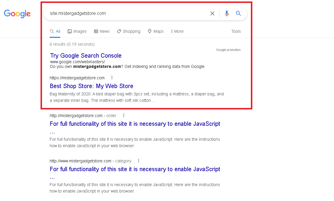The height and width of the screenshot is (201, 334).
Task: Click the mistergadgetstore.com › order breadcrumb URL
Action: pyautogui.click(x=83, y=116)
